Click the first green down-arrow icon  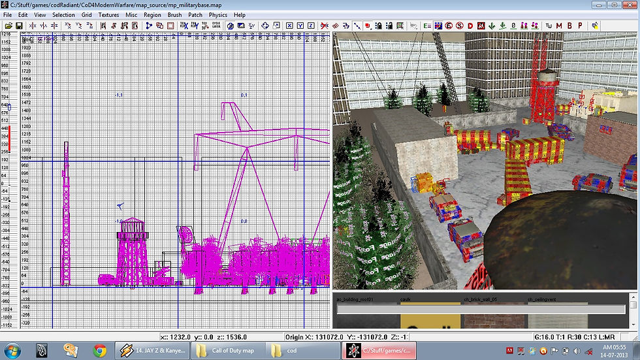pyautogui.click(x=492, y=25)
